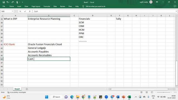The height and width of the screenshot is (100, 178).
Task: Open the Comments pane icon
Action: pyautogui.click(x=175, y=6)
